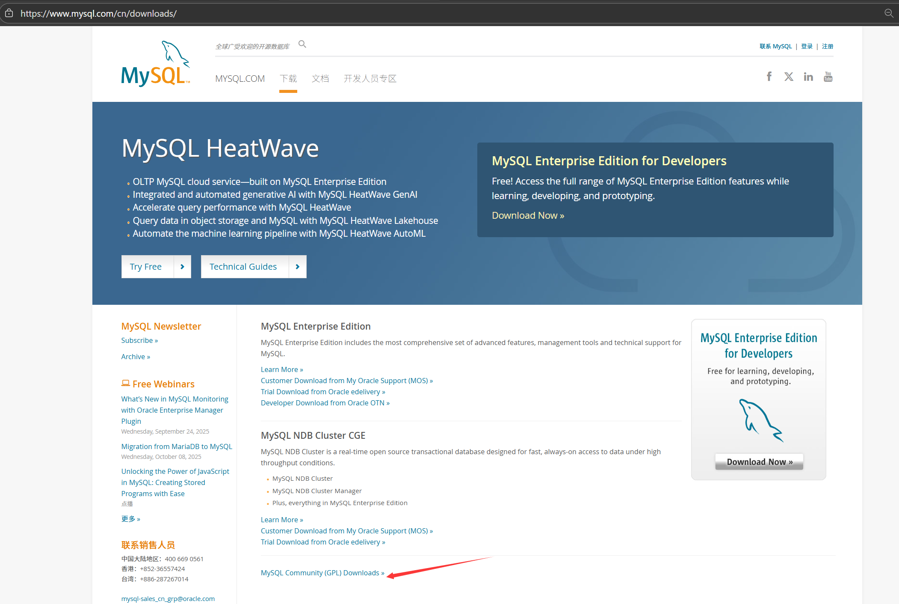Click the MySQL dolphin logo
The image size is (899, 604).
156,64
